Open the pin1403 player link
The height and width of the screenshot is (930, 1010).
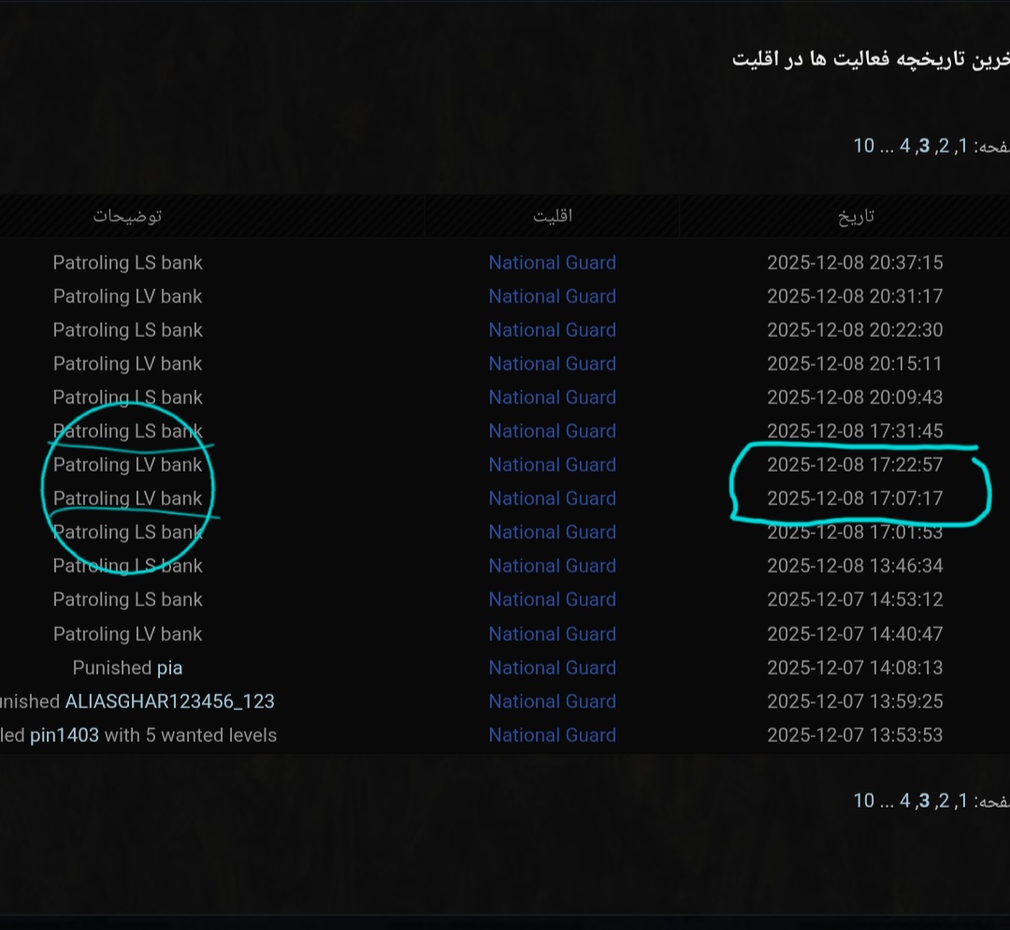[64, 734]
